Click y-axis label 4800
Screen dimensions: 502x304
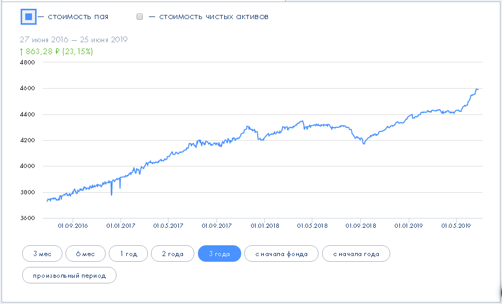[x=27, y=62]
